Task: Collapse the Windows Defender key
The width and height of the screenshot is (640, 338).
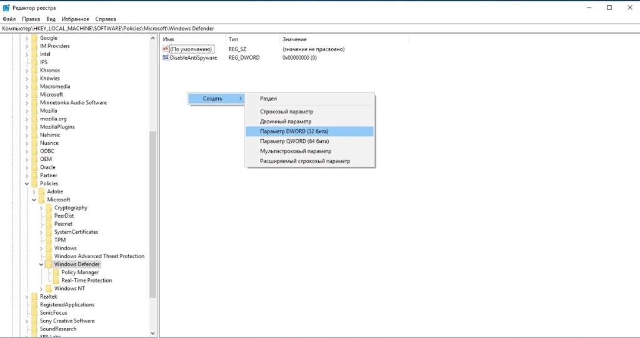Action: pos(41,264)
